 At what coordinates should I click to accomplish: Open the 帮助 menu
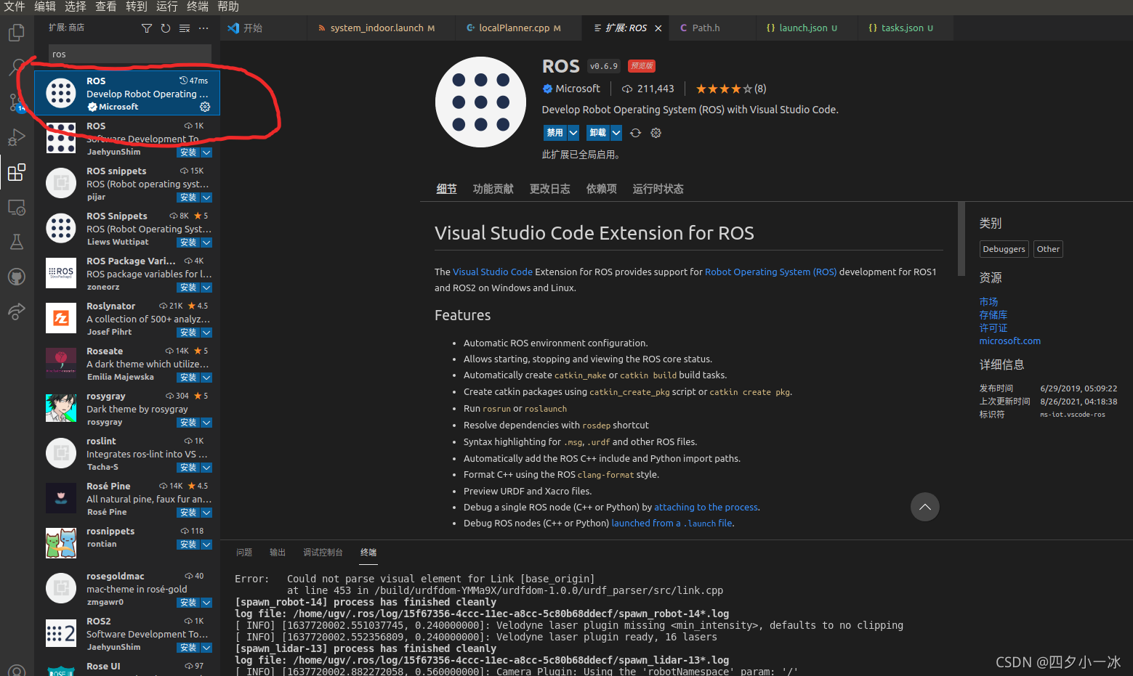[x=228, y=7]
